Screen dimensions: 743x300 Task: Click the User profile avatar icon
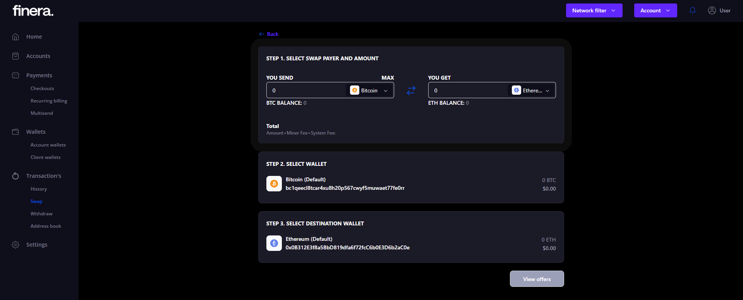[712, 10]
